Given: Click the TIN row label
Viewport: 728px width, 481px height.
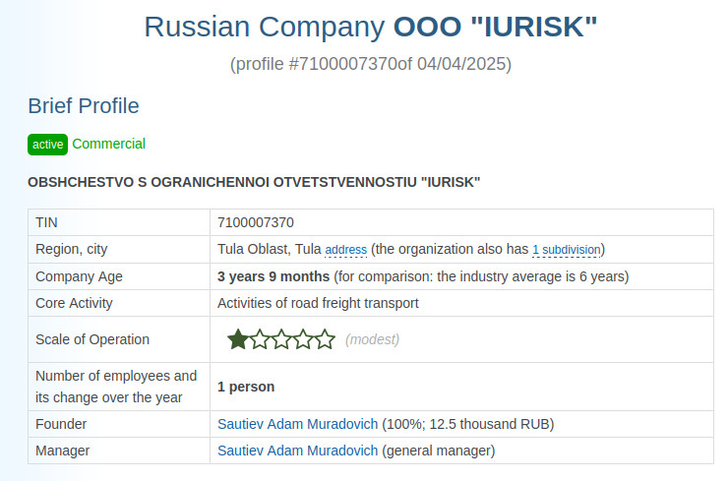Looking at the screenshot, I should click(46, 222).
